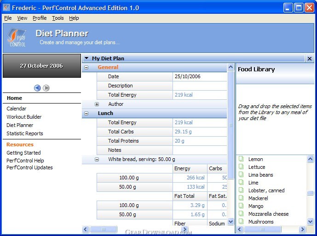317x236 pixels.
Task: Click the Lemon item icon
Action: pos(241,159)
